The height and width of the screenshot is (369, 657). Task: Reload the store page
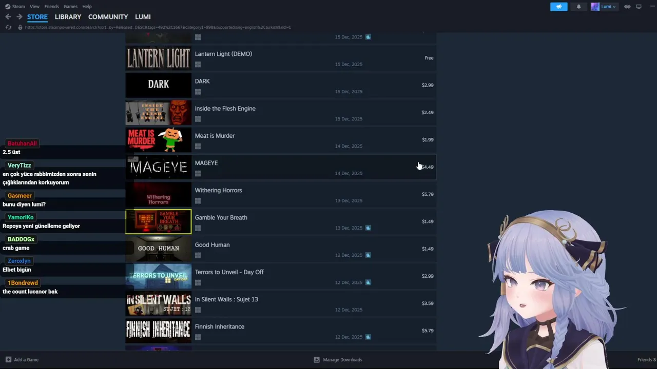tap(8, 27)
